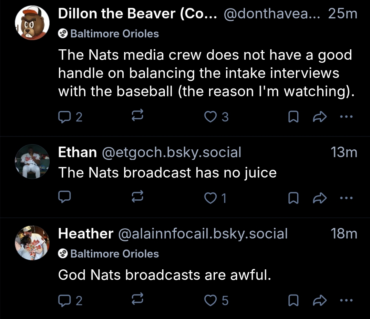Image resolution: width=370 pixels, height=319 pixels.
Task: Visit Heather's @alainnfocail.bsky.social profile
Action: click(203, 234)
